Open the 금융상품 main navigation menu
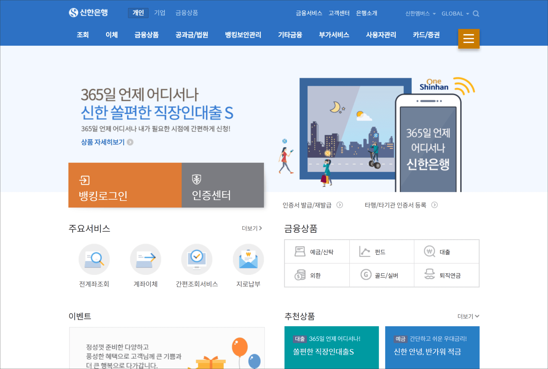The image size is (548, 369). (146, 35)
